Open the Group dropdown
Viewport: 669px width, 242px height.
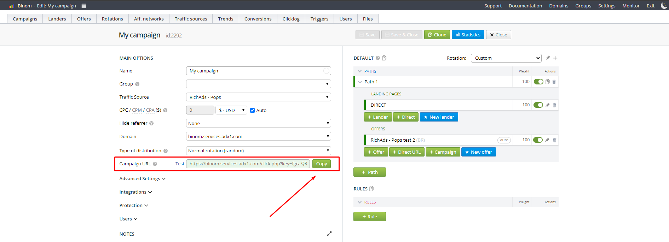[259, 84]
